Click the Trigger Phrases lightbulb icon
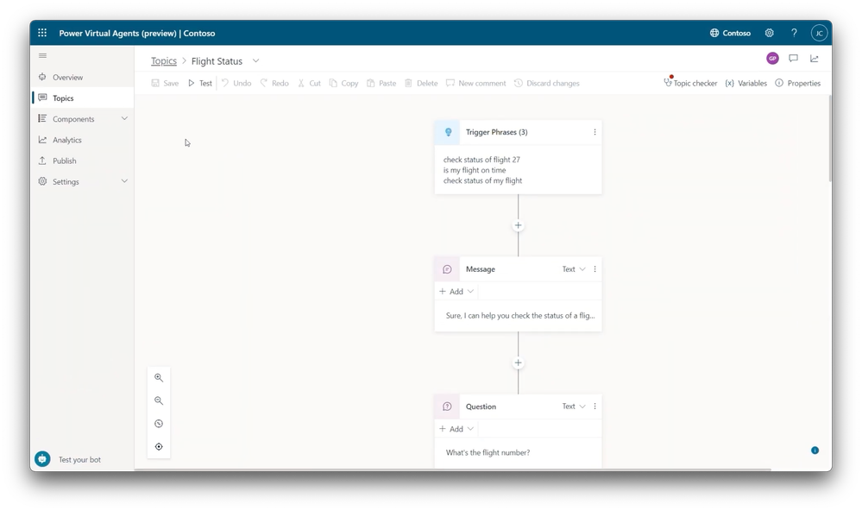This screenshot has height=511, width=862. tap(448, 132)
